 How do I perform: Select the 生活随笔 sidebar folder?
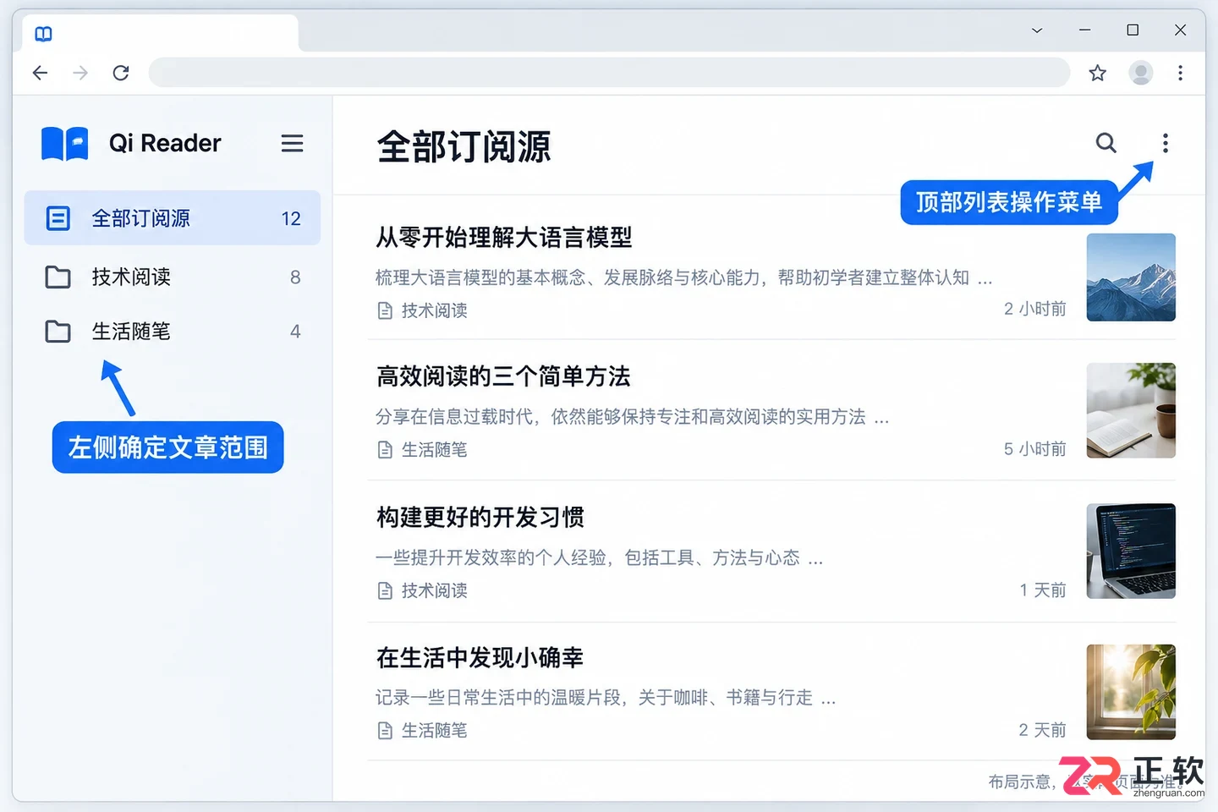[x=173, y=331]
